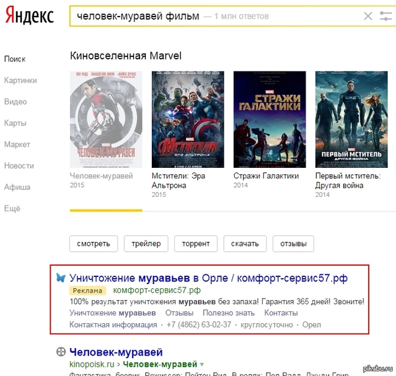Refine search with смотреть button
The width and height of the screenshot is (396, 376).
(94, 244)
